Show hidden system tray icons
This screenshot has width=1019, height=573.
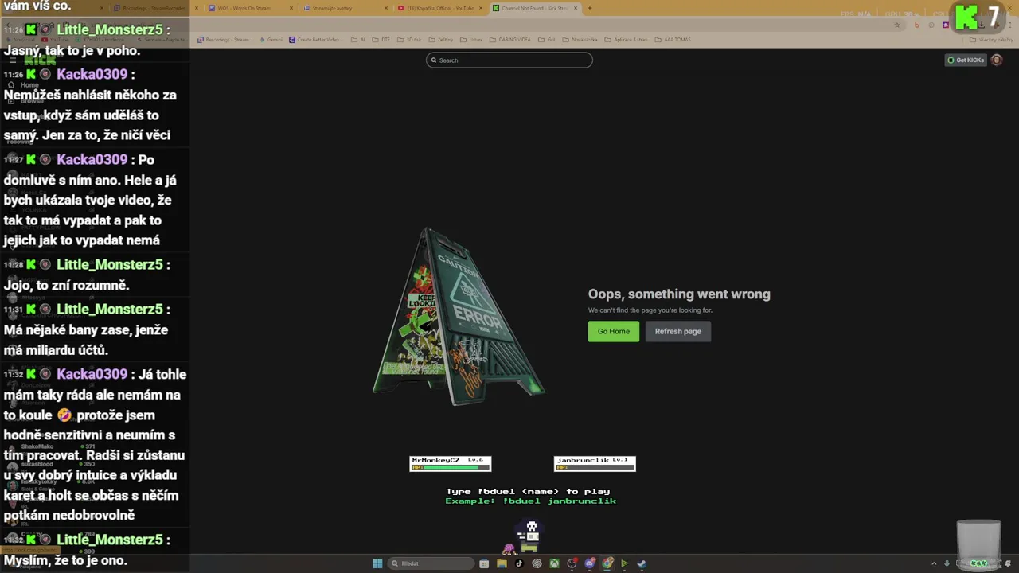934,563
